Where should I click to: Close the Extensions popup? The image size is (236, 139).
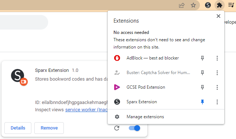point(218,16)
